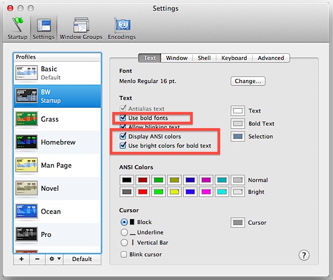This screenshot has width=333, height=280.
Task: Pick the Normal magenta ANSI color
Action: click(206, 180)
